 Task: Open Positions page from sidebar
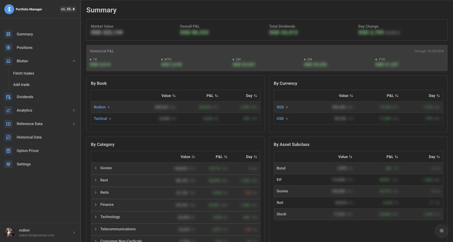click(x=25, y=48)
